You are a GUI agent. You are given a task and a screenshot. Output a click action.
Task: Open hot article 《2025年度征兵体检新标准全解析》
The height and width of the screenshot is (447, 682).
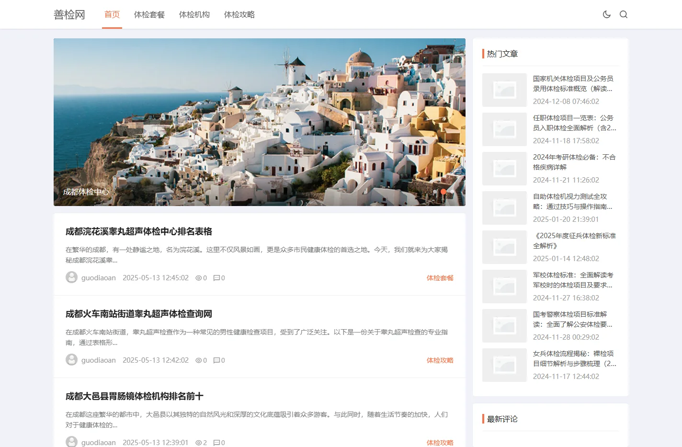(575, 241)
